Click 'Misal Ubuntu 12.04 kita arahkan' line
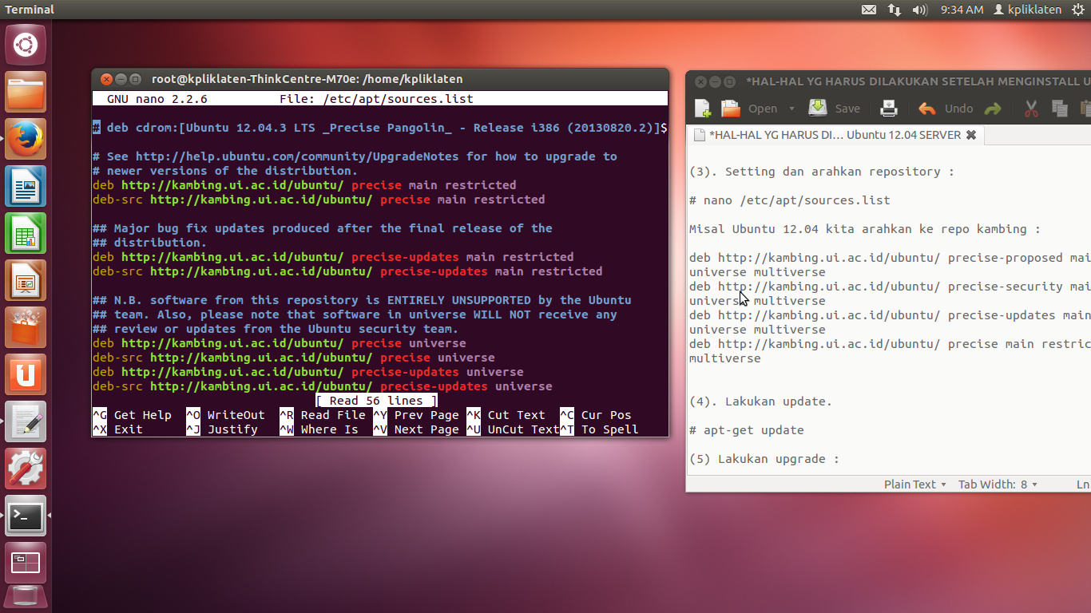Screen dimensions: 1091x613 click(x=865, y=229)
